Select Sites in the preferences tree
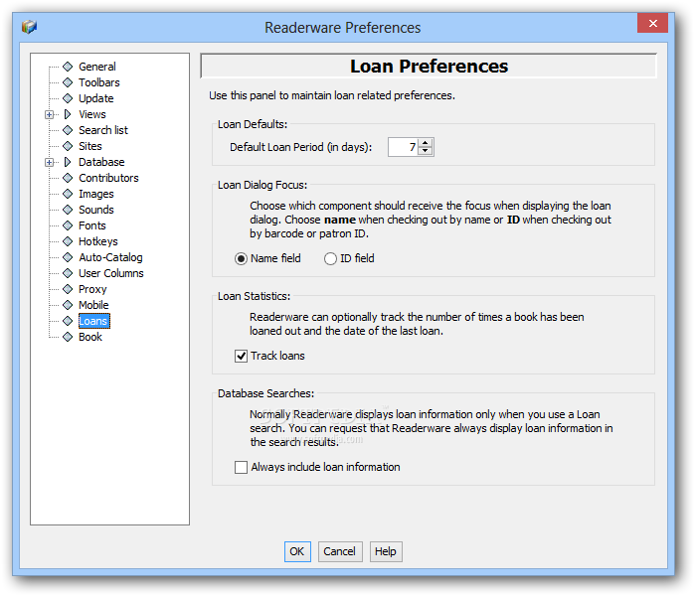The image size is (695, 596). tap(89, 146)
